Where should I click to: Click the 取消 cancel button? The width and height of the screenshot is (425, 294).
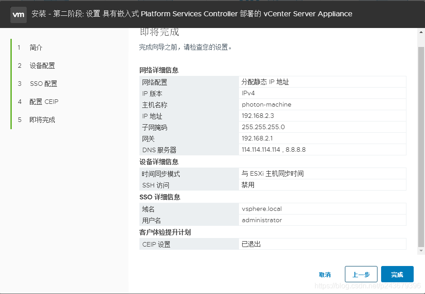click(x=325, y=275)
